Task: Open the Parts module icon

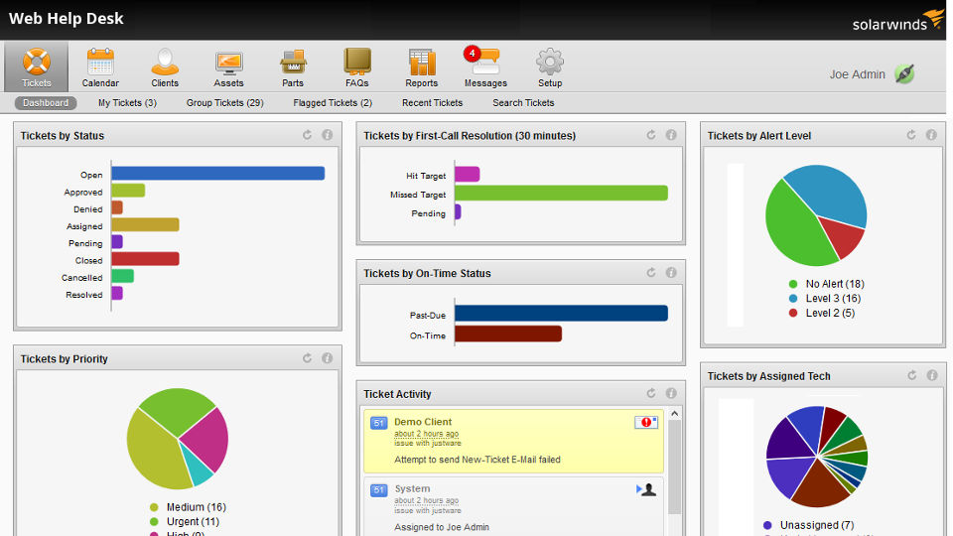Action: click(x=293, y=65)
